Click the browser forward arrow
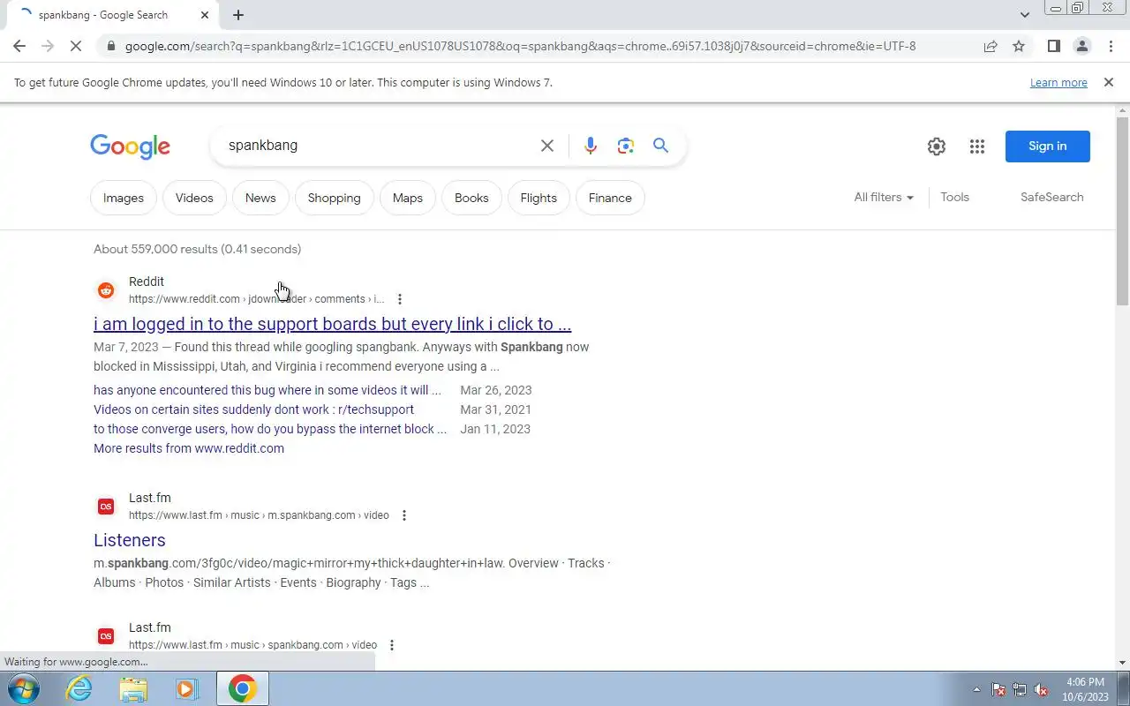 pyautogui.click(x=48, y=46)
